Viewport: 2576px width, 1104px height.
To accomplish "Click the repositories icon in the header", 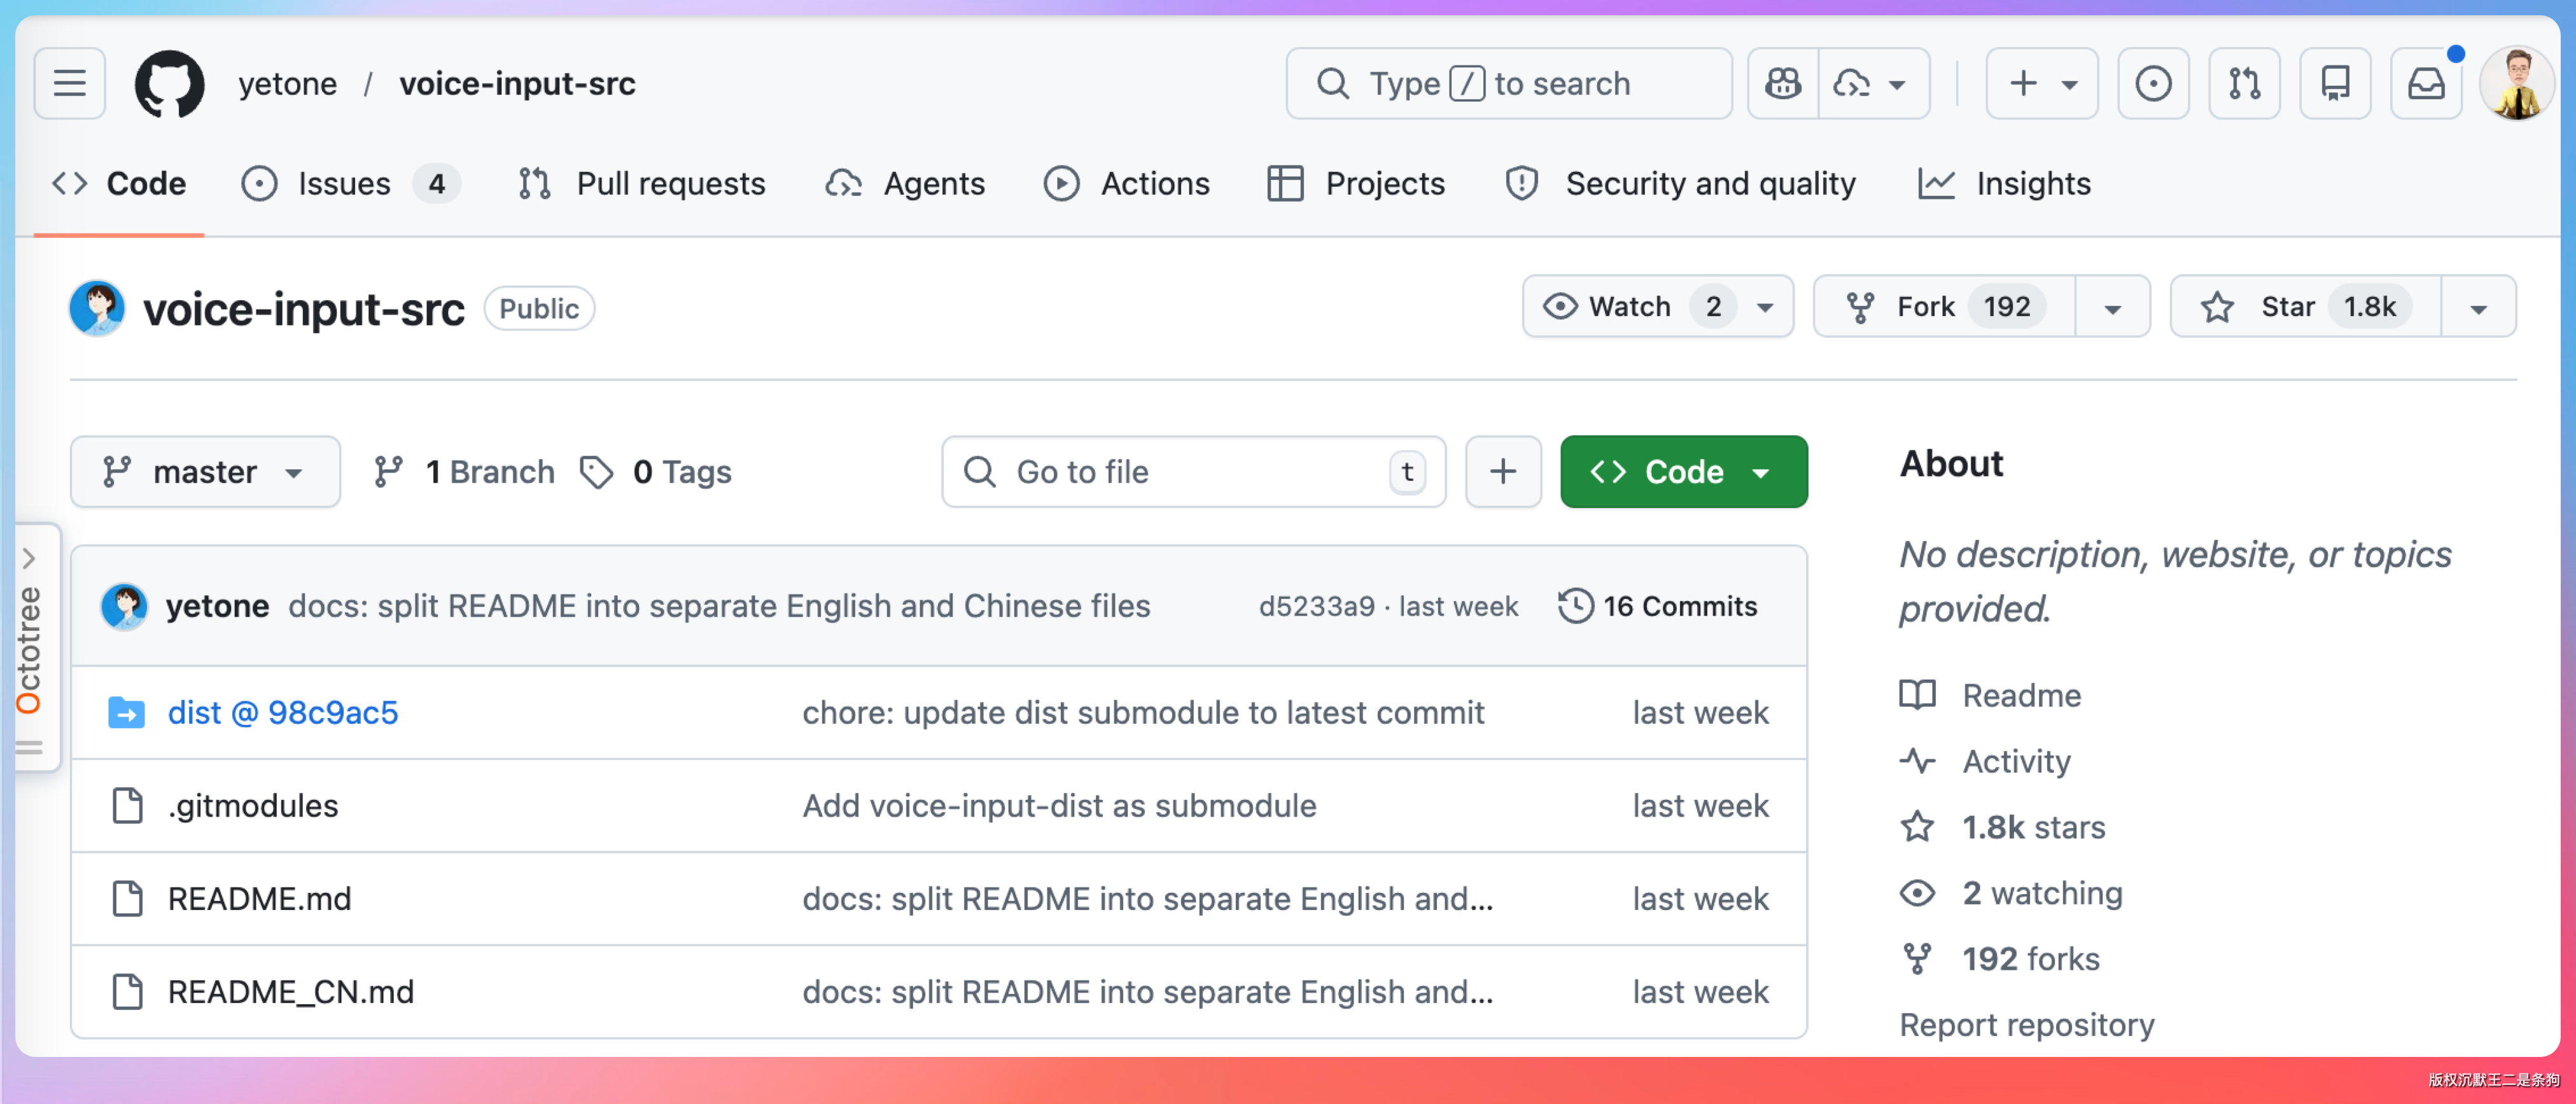I will click(2334, 83).
